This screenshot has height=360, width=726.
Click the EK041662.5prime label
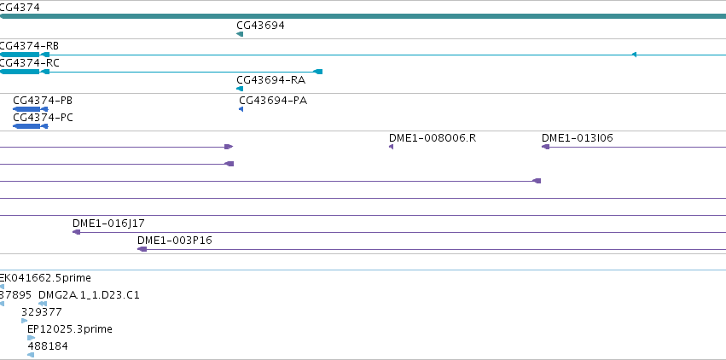click(45, 278)
